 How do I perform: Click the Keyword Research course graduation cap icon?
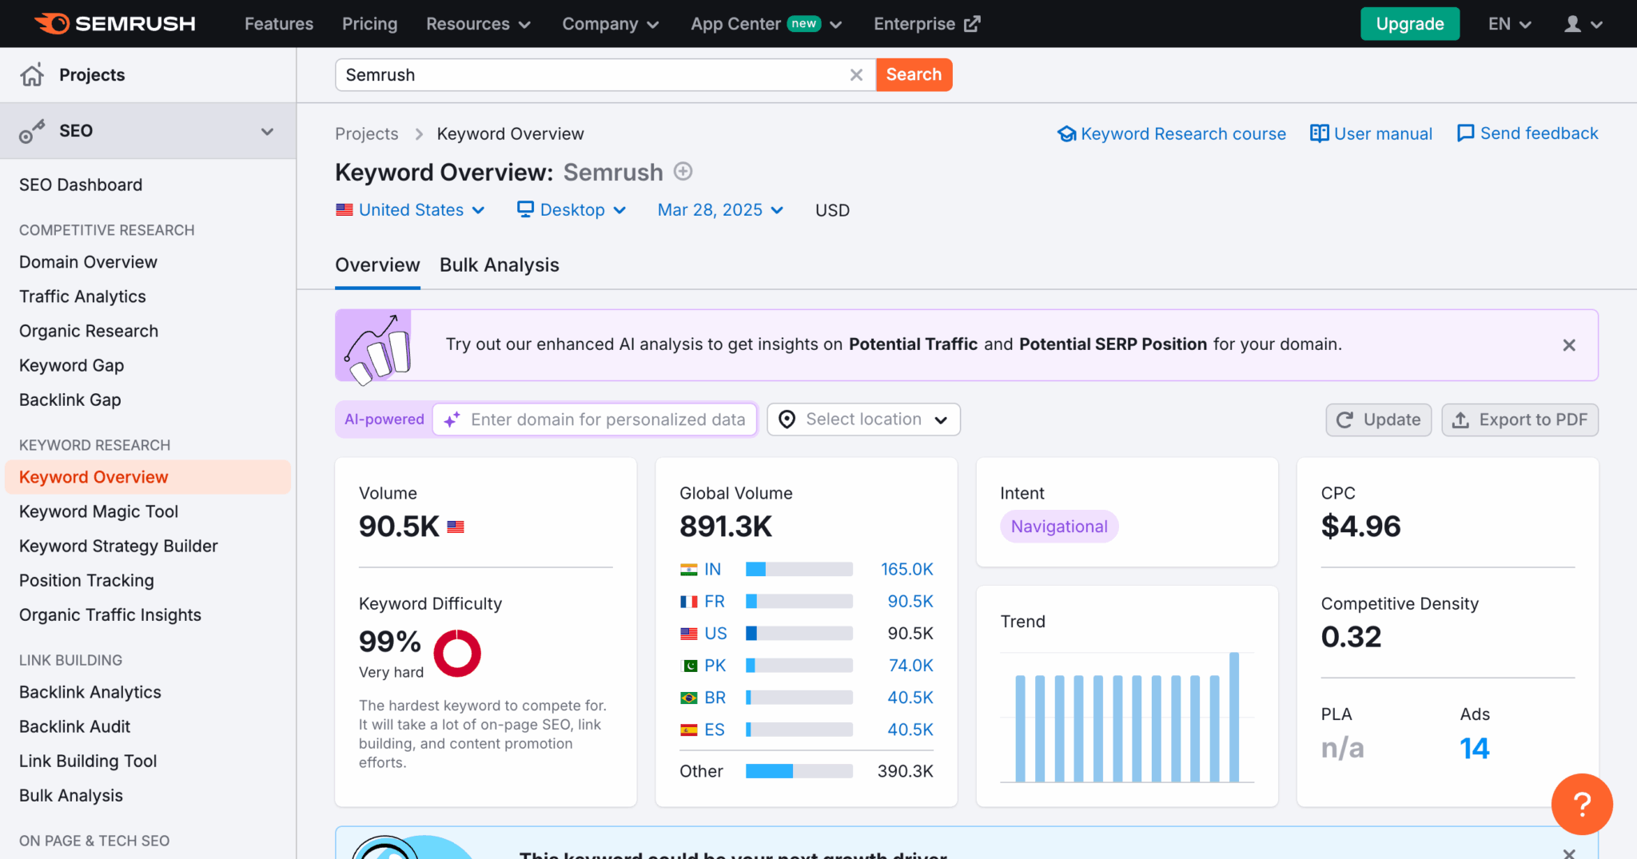coord(1066,133)
